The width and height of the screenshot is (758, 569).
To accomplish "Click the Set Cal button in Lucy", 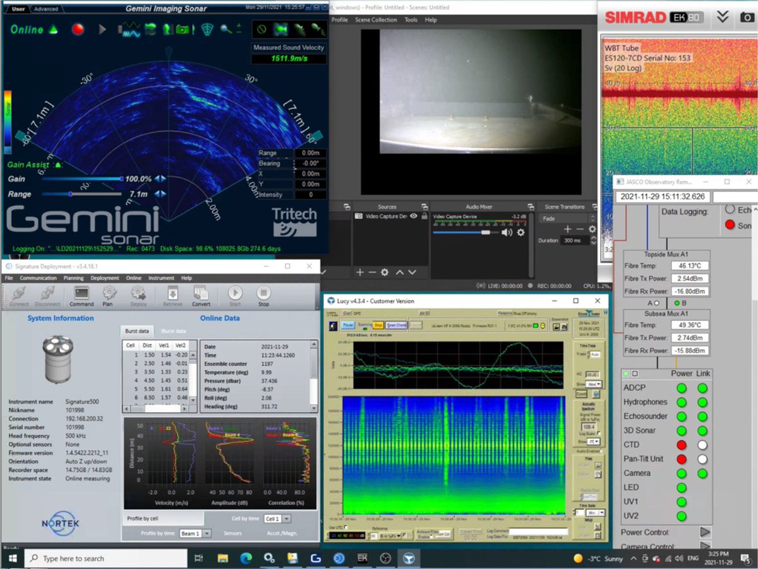I will (x=443, y=534).
